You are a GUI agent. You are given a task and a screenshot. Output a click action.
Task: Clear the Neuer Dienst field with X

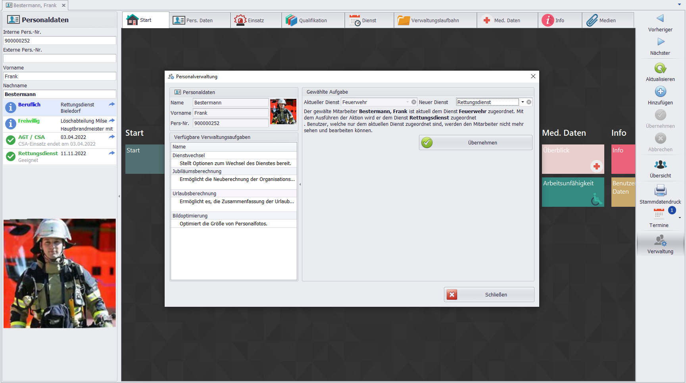pyautogui.click(x=529, y=102)
